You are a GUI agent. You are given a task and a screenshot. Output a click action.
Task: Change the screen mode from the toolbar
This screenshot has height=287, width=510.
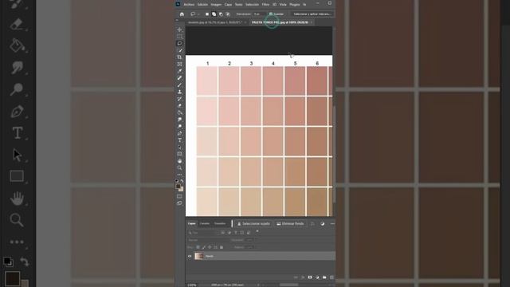click(x=179, y=203)
